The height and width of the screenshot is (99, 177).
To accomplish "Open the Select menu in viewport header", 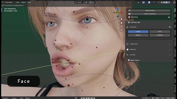I will [23, 2].
